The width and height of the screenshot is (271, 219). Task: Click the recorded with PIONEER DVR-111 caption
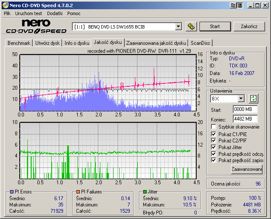(x=139, y=51)
